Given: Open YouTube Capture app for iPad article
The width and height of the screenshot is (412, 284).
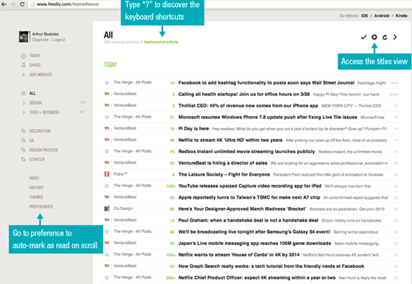Looking at the screenshot, I should tap(250, 186).
